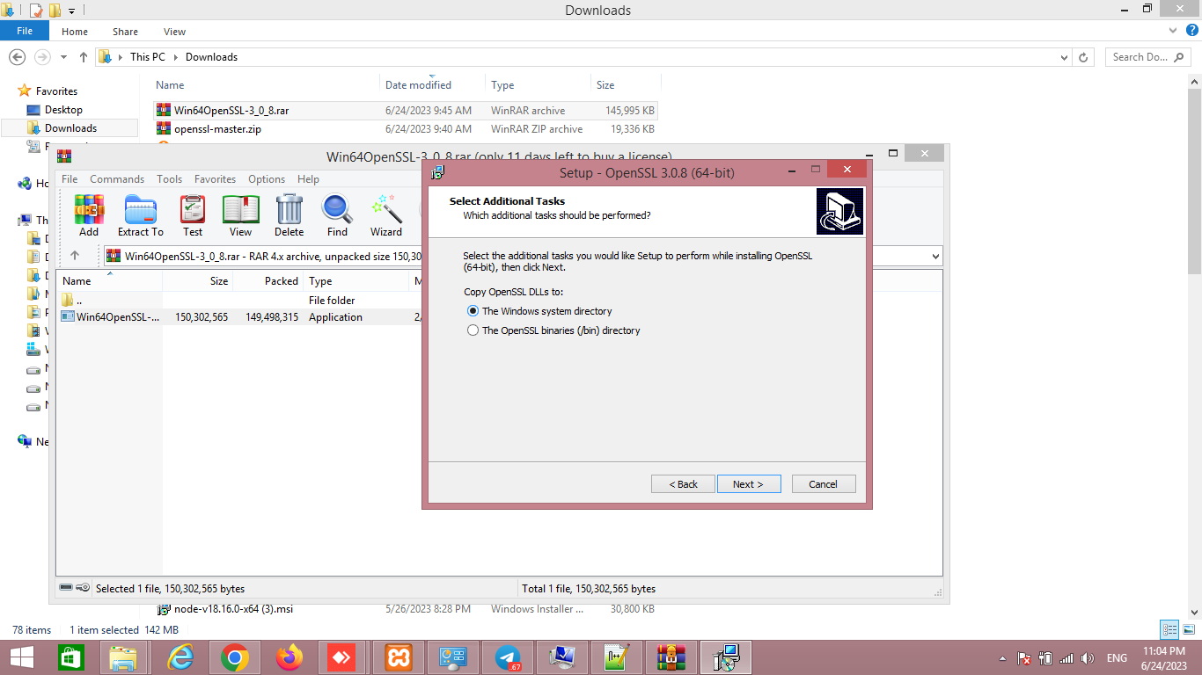Click the Windows Start button
Image resolution: width=1202 pixels, height=675 pixels.
21,657
